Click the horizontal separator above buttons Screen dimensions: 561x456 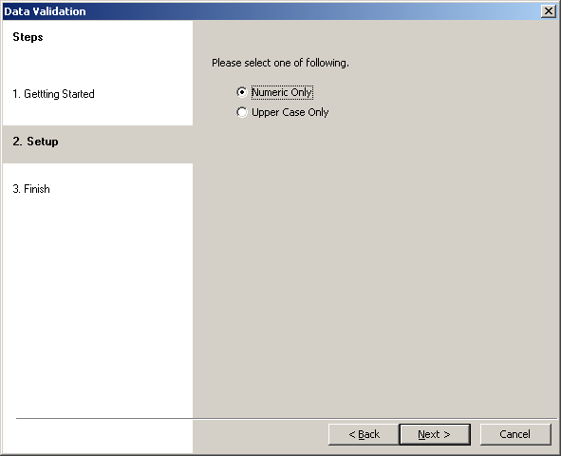[287, 418]
